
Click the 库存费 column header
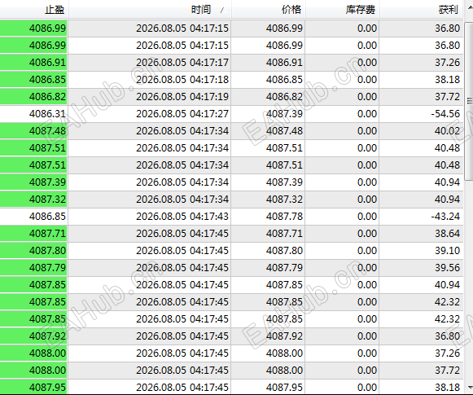point(343,10)
